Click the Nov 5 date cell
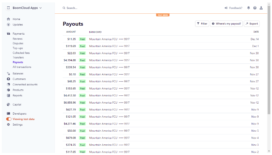This screenshot has height=155, width=272. click(255, 131)
